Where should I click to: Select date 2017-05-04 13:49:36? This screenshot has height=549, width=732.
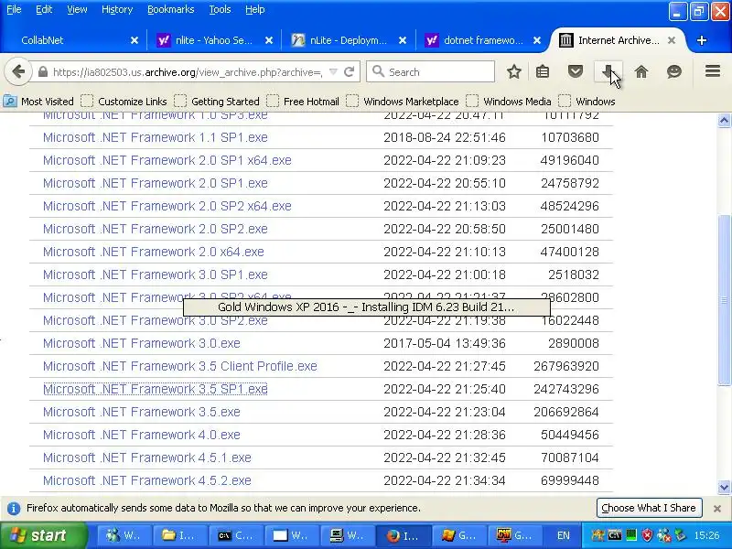pyautogui.click(x=445, y=344)
